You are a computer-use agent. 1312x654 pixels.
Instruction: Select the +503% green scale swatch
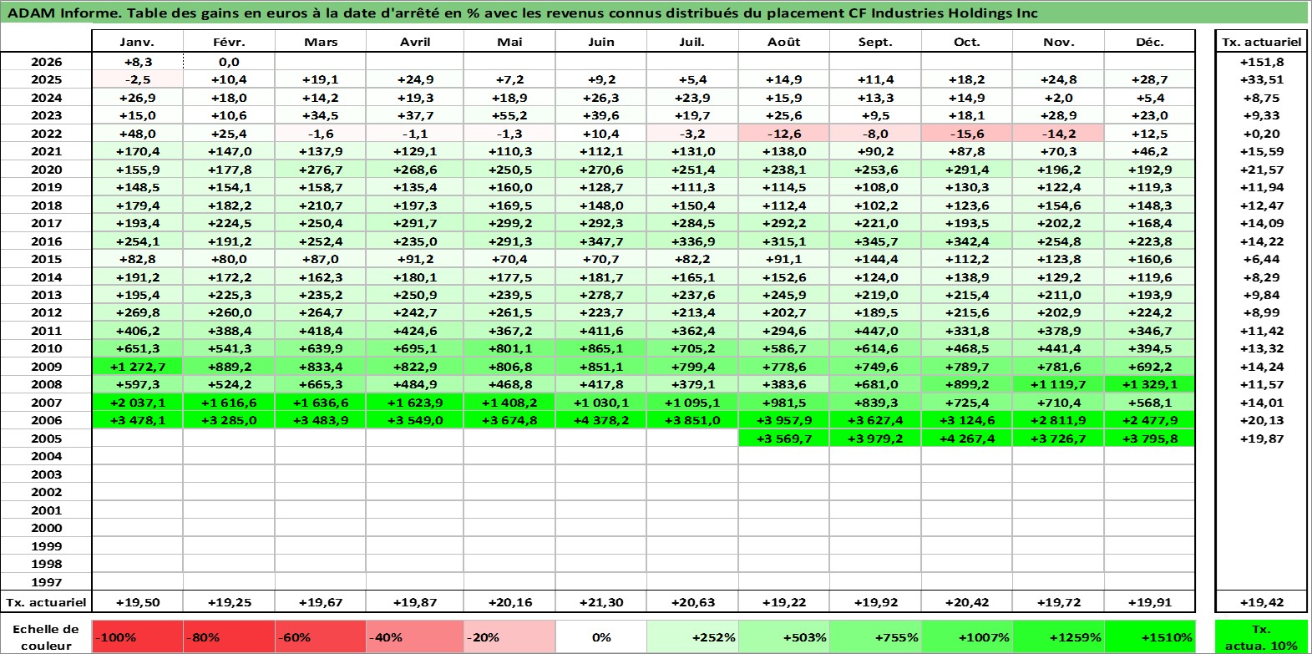tap(784, 636)
